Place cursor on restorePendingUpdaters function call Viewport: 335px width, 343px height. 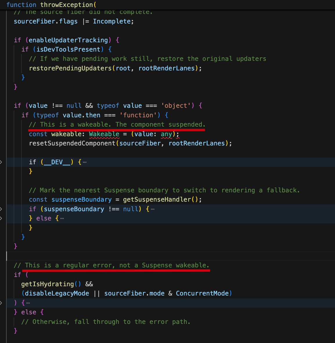pos(70,68)
